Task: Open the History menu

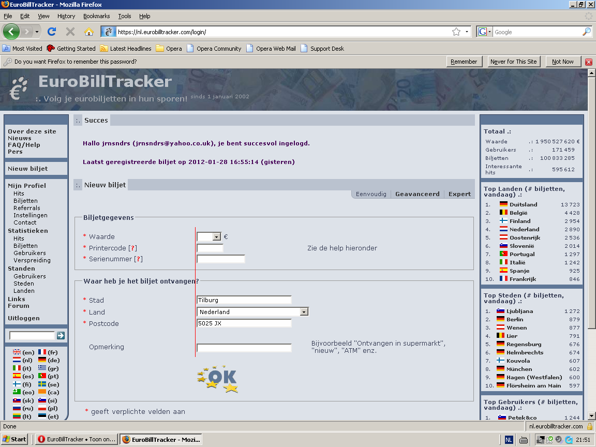Action: pos(66,16)
